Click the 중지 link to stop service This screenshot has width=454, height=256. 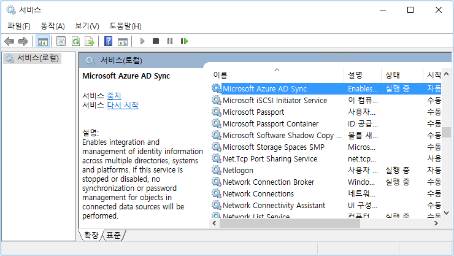click(114, 96)
